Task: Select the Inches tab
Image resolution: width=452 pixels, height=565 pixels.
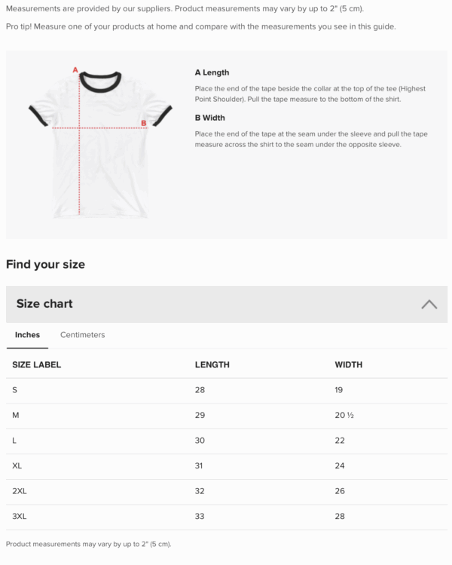Action: coord(27,335)
